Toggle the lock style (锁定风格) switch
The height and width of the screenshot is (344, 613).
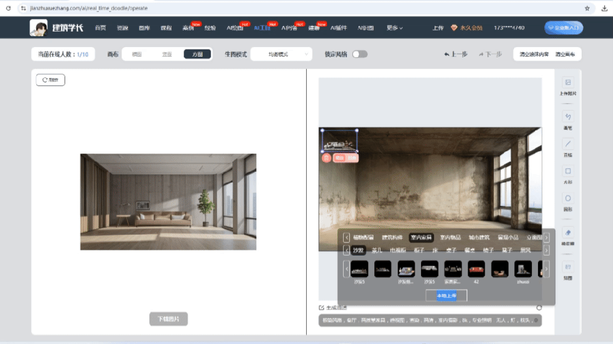point(360,54)
